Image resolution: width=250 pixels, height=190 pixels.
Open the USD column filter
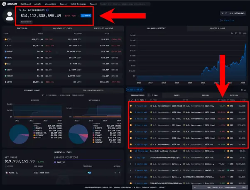tap(240, 100)
